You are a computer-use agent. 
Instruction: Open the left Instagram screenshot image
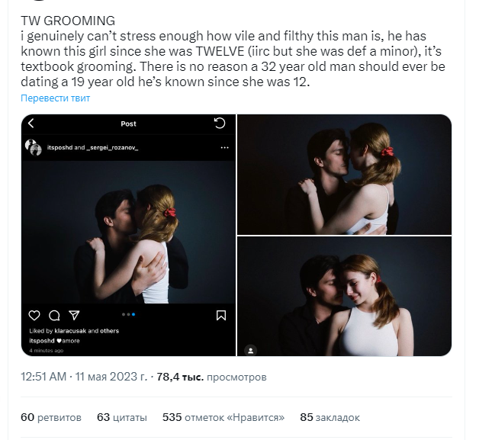point(128,235)
